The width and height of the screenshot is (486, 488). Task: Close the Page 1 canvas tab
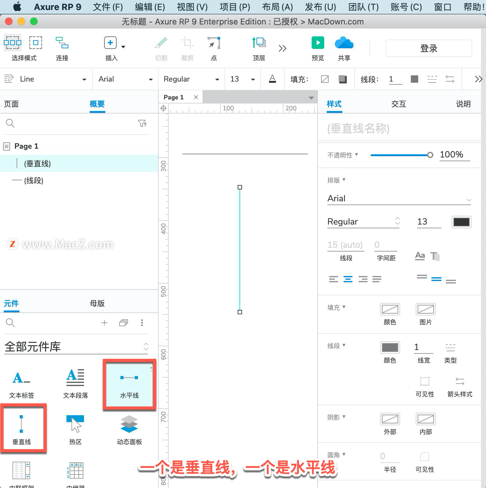click(x=196, y=97)
